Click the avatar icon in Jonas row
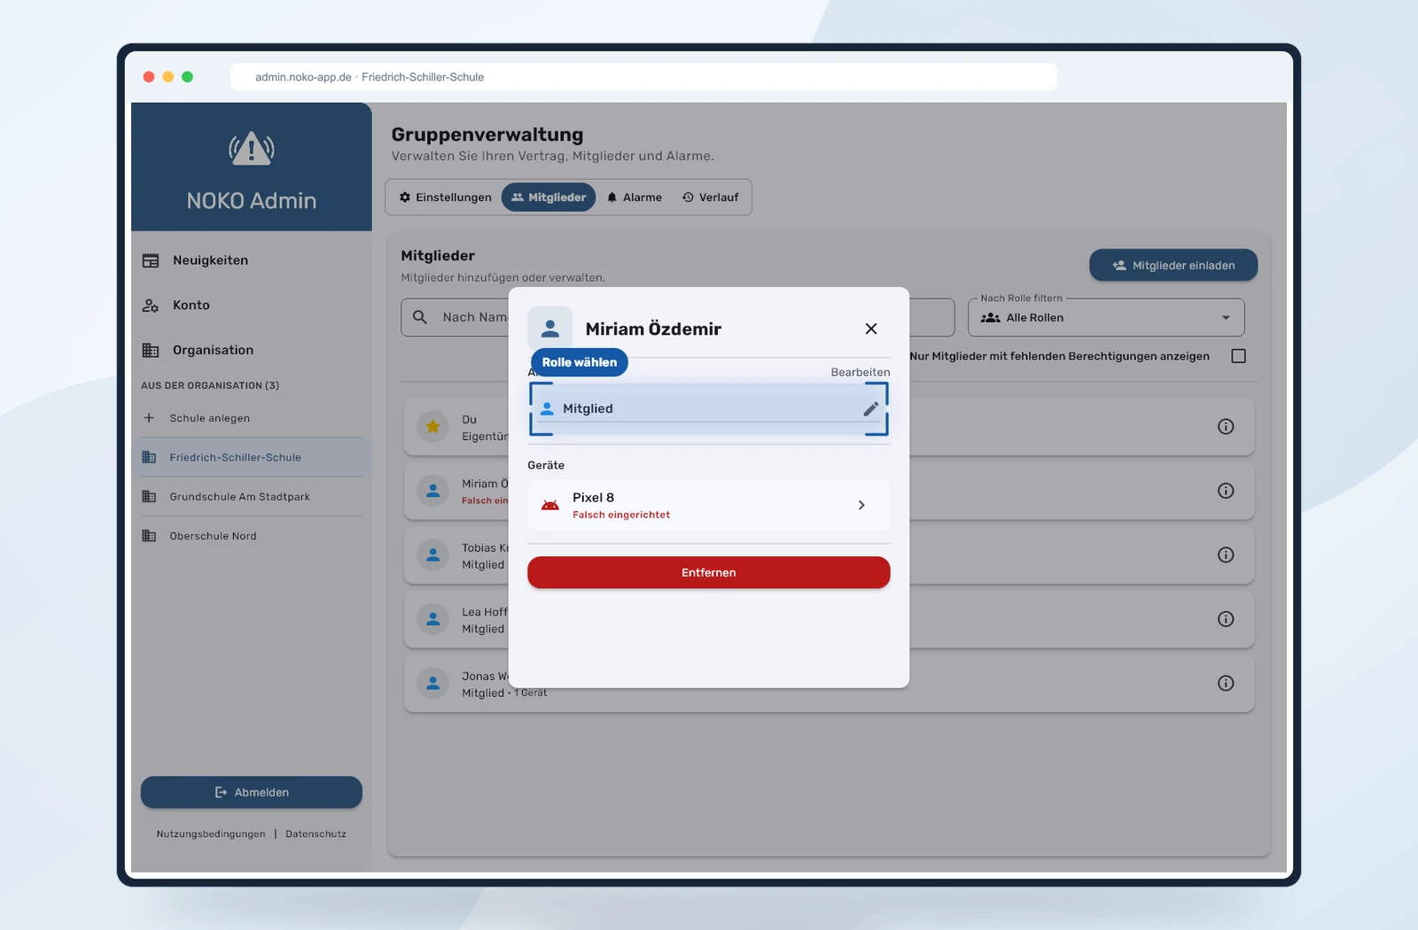Screen dimensions: 1418x930 tap(433, 683)
